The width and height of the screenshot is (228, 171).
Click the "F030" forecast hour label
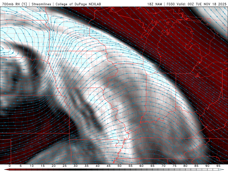[x=170, y=4]
